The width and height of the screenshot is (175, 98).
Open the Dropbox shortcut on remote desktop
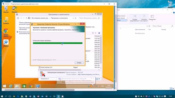[6, 43]
